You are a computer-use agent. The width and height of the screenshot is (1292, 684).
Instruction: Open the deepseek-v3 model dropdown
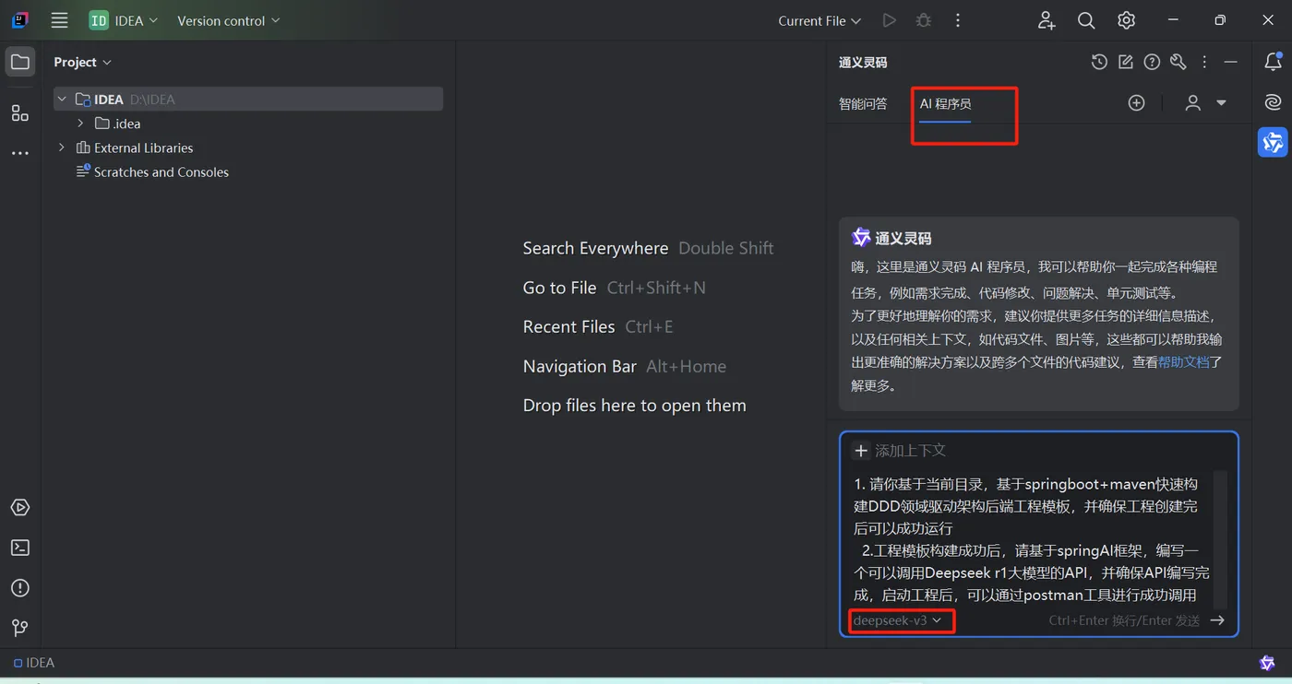click(x=897, y=620)
